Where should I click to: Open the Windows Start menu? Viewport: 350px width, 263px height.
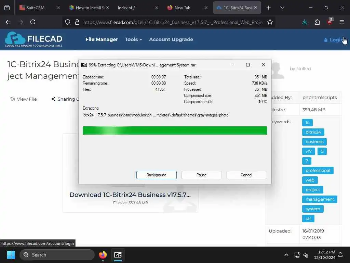click(x=11, y=255)
